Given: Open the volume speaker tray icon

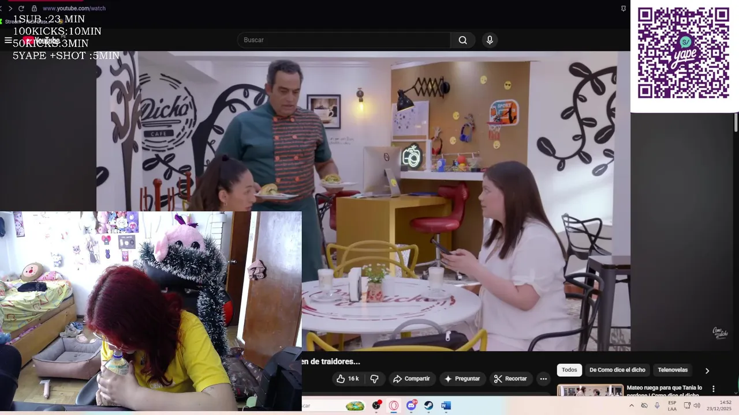Looking at the screenshot, I should [x=697, y=406].
